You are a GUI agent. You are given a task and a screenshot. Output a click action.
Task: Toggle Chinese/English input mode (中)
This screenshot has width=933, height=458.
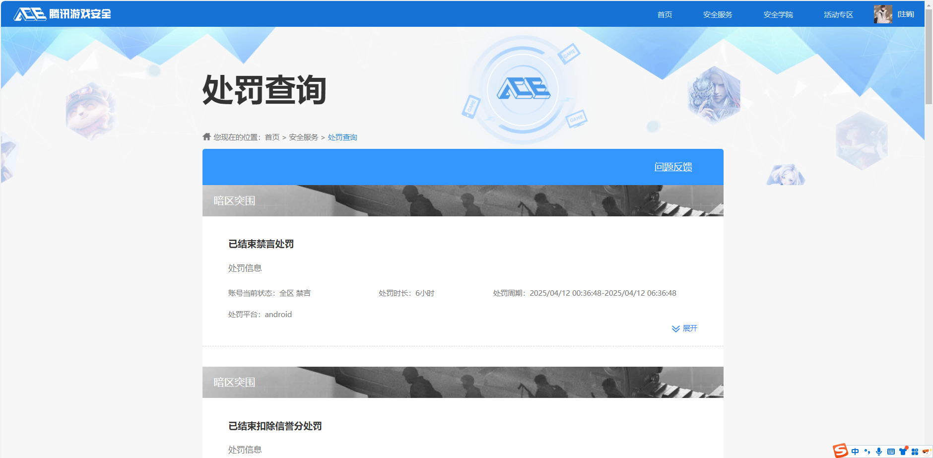(x=855, y=452)
